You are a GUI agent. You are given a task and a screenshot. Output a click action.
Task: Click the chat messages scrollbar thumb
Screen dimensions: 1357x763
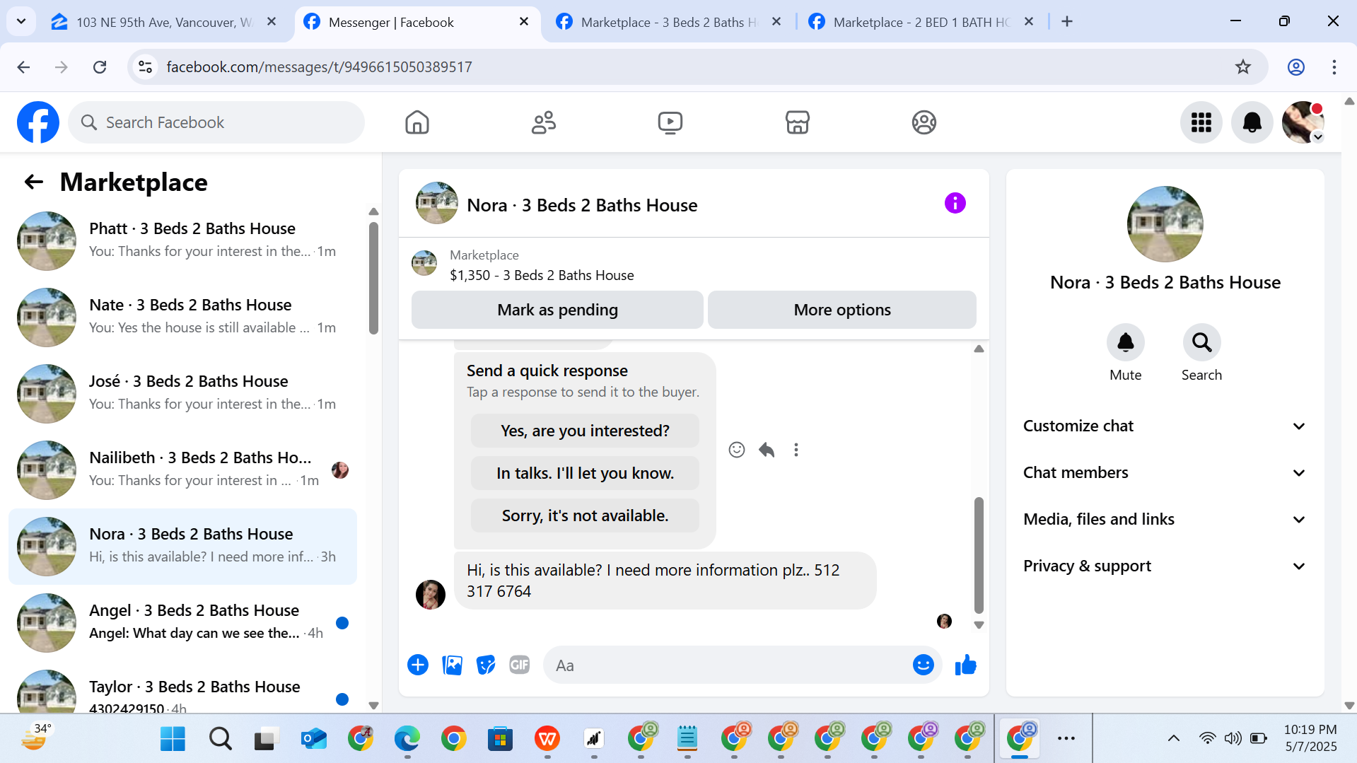[x=979, y=555]
